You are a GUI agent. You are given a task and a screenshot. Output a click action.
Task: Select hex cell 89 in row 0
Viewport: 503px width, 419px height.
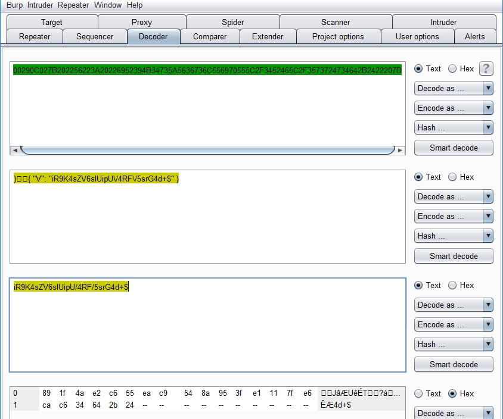pos(46,393)
